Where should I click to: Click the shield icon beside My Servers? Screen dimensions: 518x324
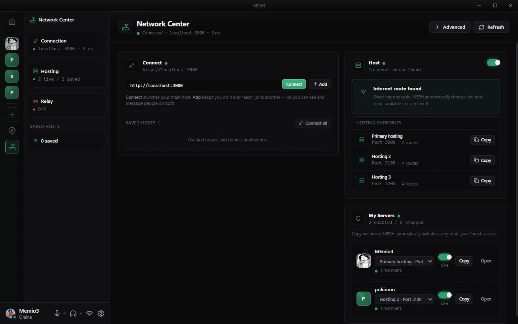click(358, 218)
